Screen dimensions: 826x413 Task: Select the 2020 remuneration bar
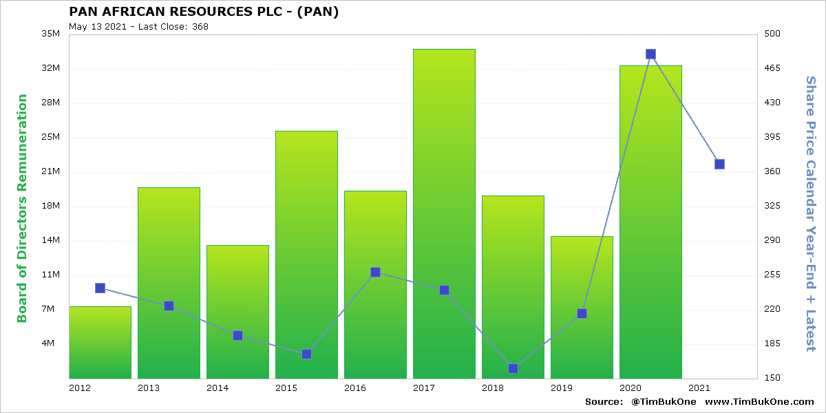pyautogui.click(x=650, y=222)
